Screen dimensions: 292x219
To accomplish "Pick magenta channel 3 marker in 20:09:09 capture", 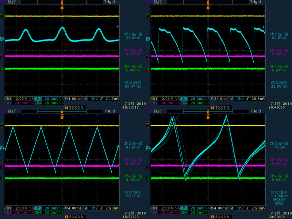I will [148, 167].
